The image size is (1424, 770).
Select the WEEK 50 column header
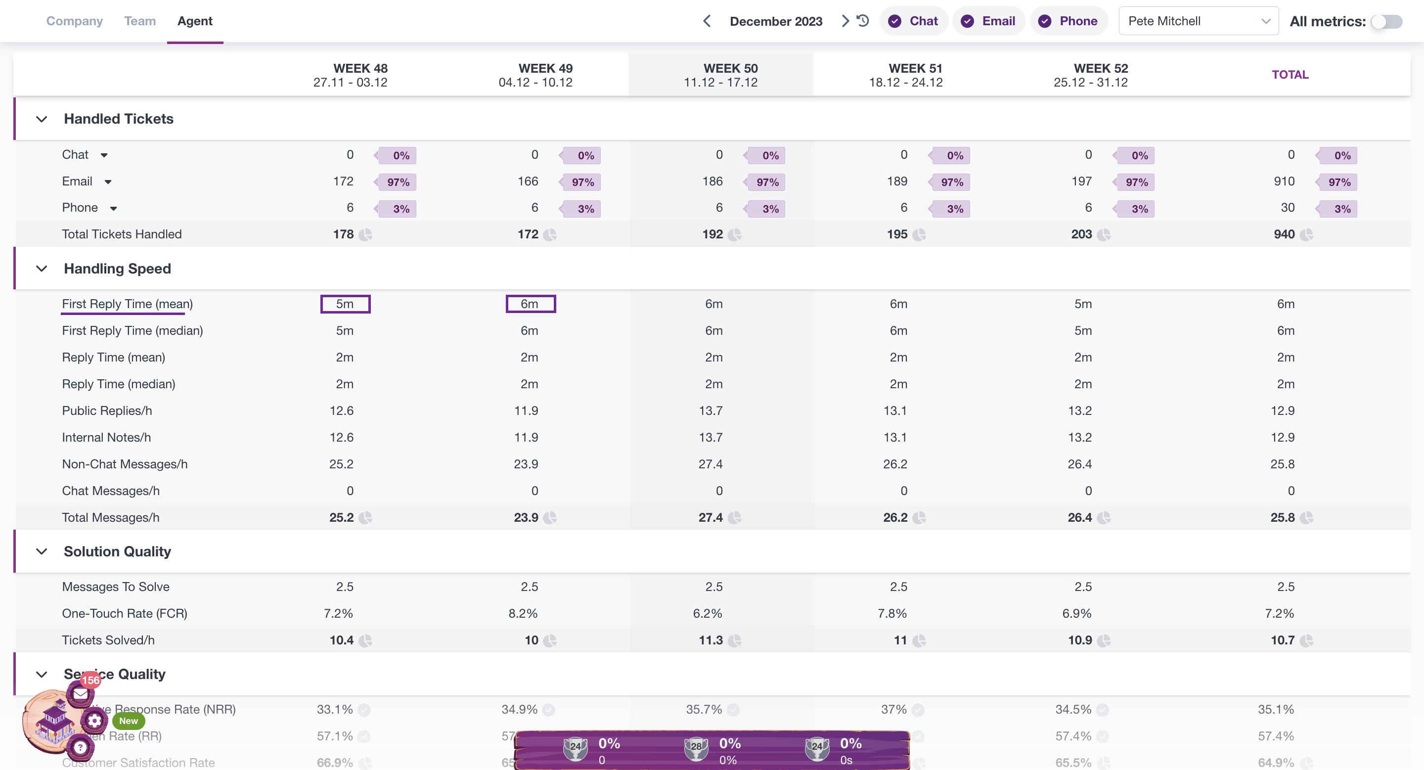(x=721, y=75)
